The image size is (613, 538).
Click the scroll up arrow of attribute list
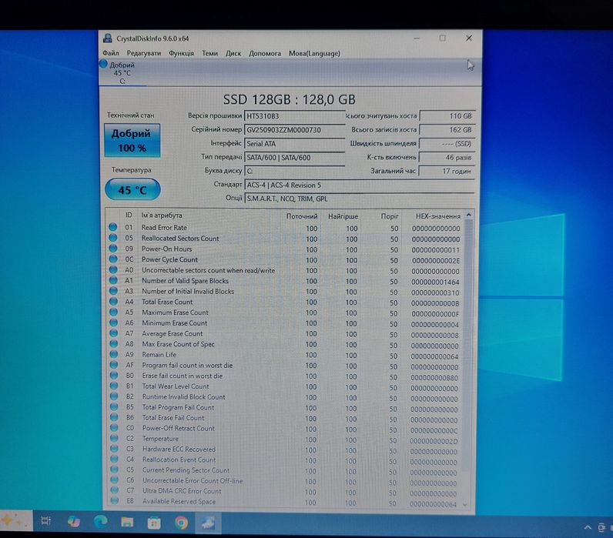point(469,215)
